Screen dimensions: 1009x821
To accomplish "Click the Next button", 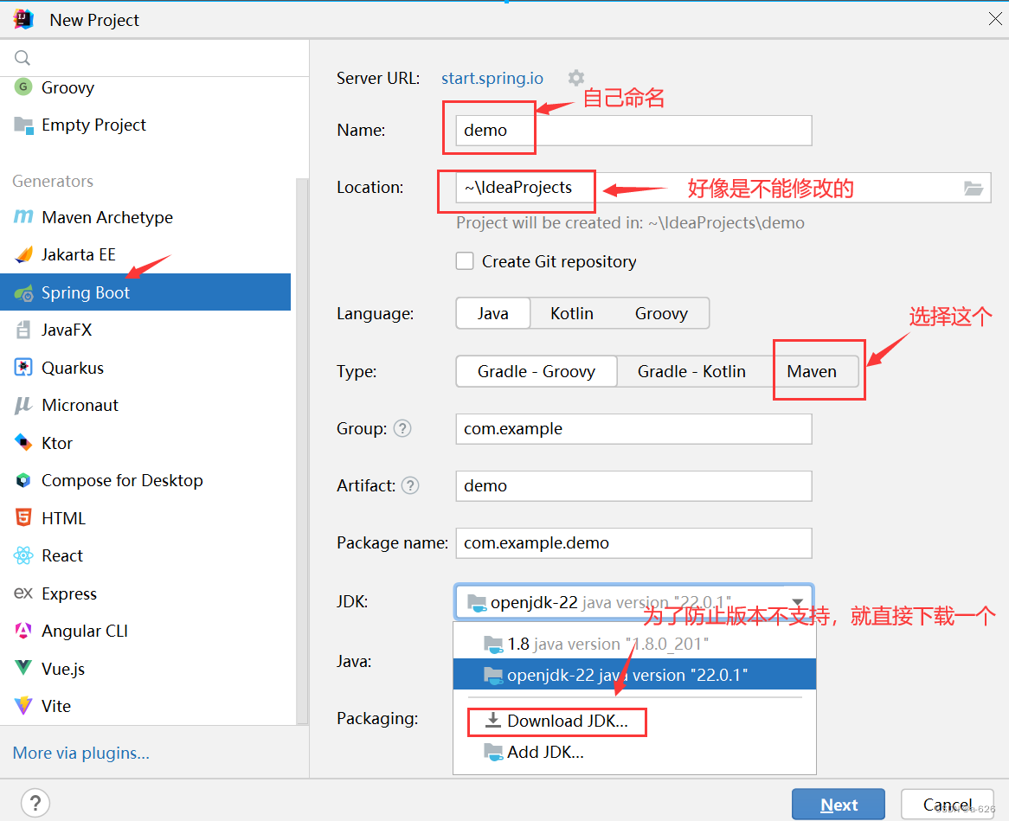I will [838, 804].
